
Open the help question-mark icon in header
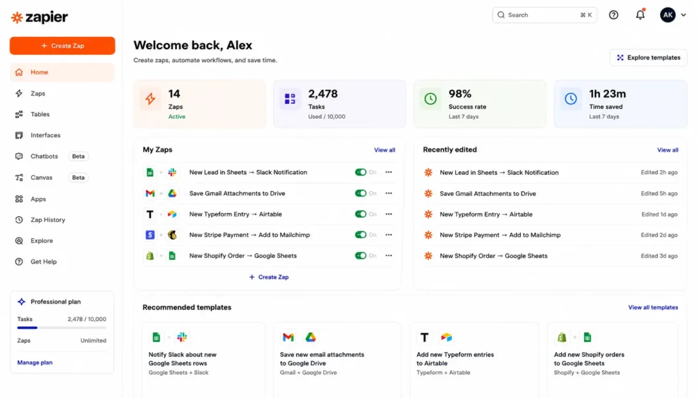(x=614, y=15)
